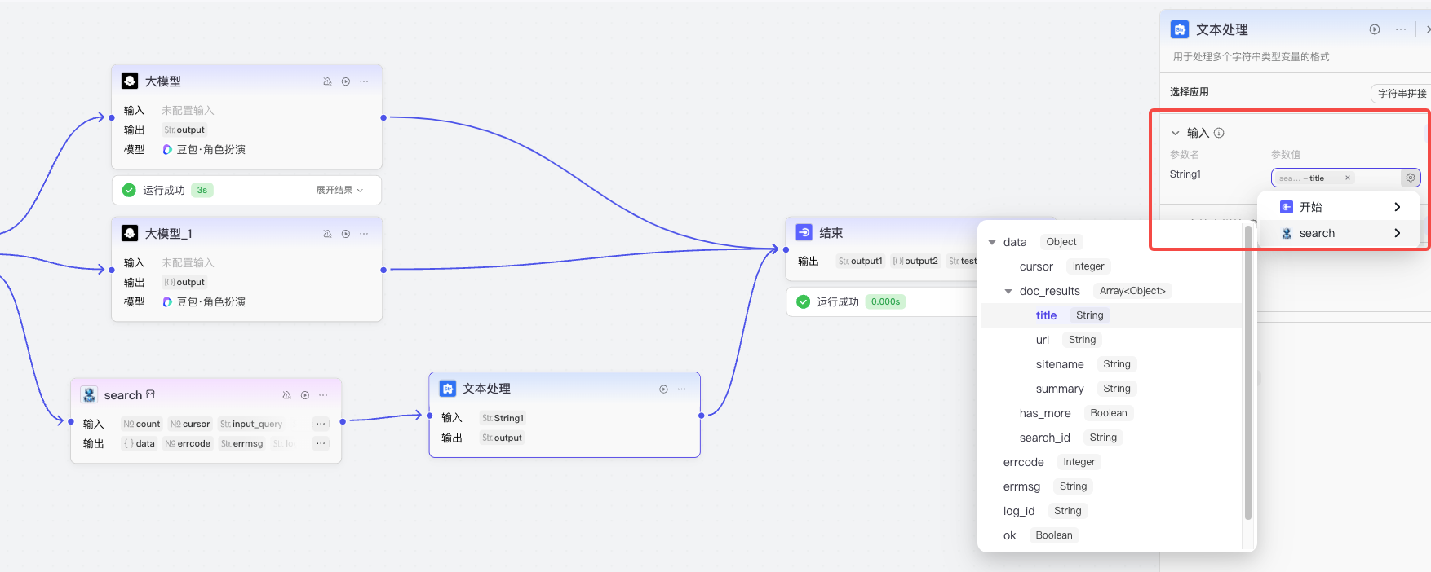This screenshot has height=572, width=1431.
Task: Run the 大模型_1 node with its play icon
Action: (346, 234)
